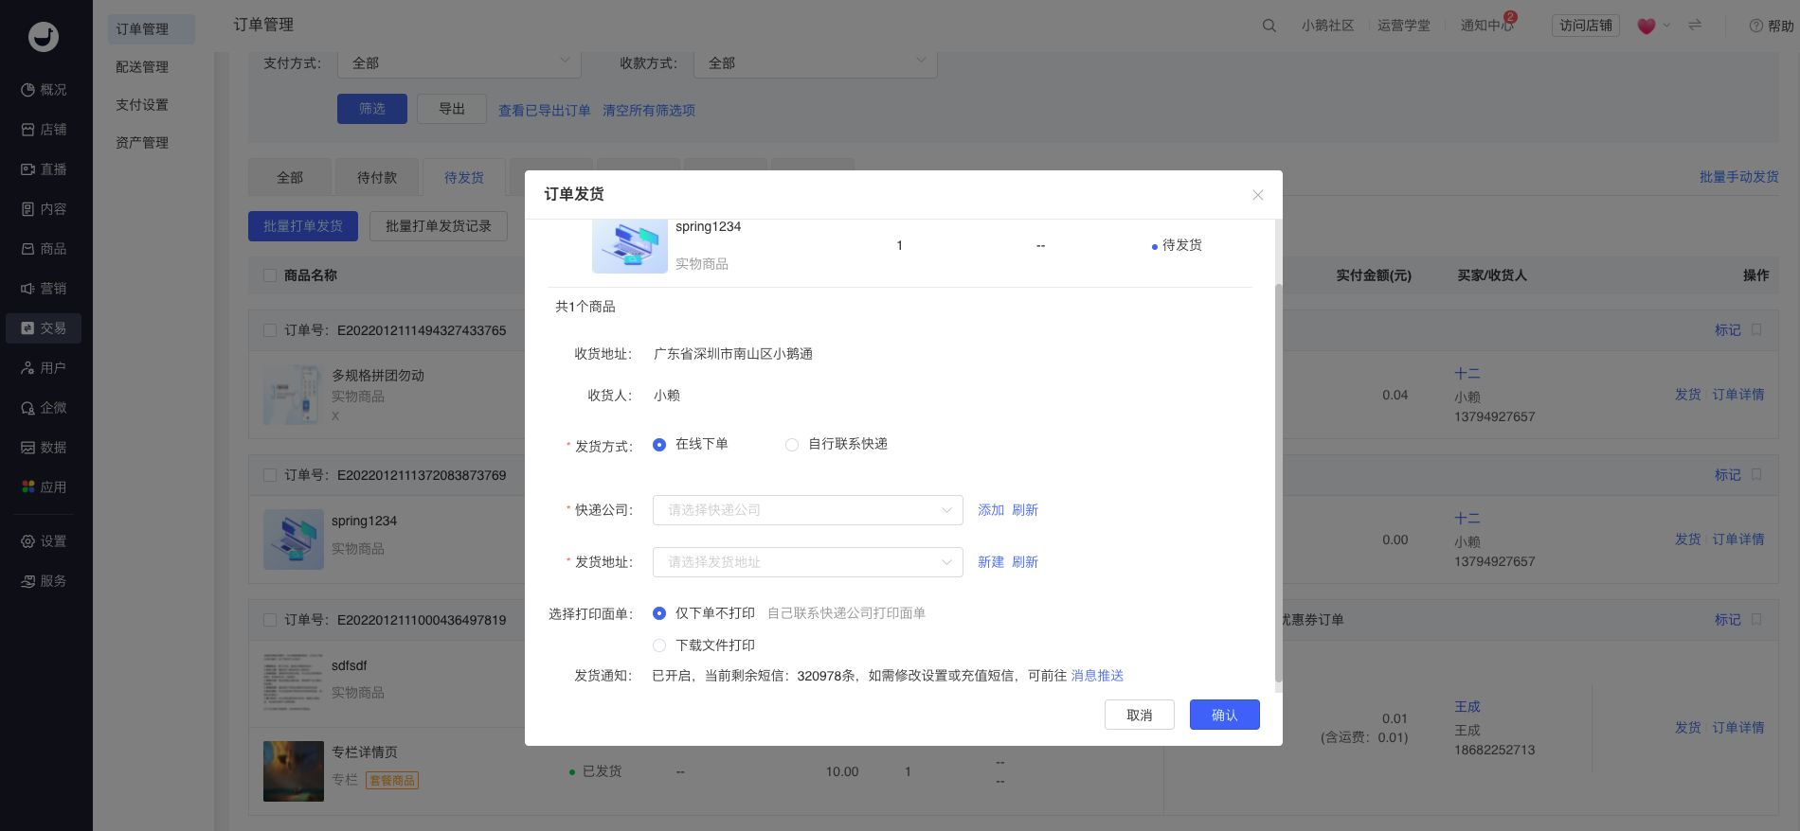Open the 营销 marketing sidebar icon
Viewport: 1800px width, 831px height.
tap(28, 289)
